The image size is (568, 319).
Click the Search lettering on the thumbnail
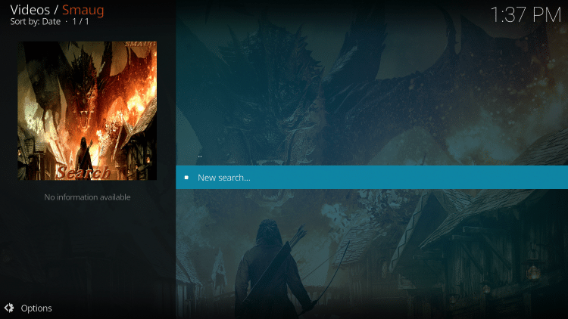[83, 172]
